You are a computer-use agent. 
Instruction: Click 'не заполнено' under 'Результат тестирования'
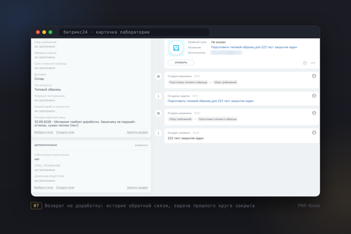pos(45,100)
